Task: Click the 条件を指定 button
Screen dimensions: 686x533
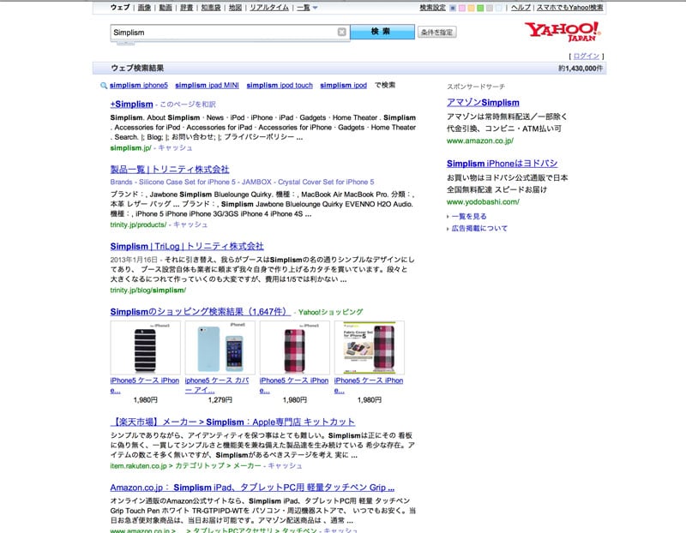Action: tap(436, 33)
